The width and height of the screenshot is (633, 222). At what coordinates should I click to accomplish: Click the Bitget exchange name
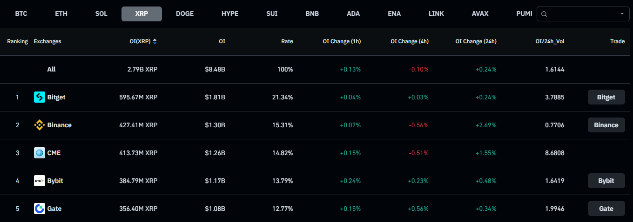(56, 97)
